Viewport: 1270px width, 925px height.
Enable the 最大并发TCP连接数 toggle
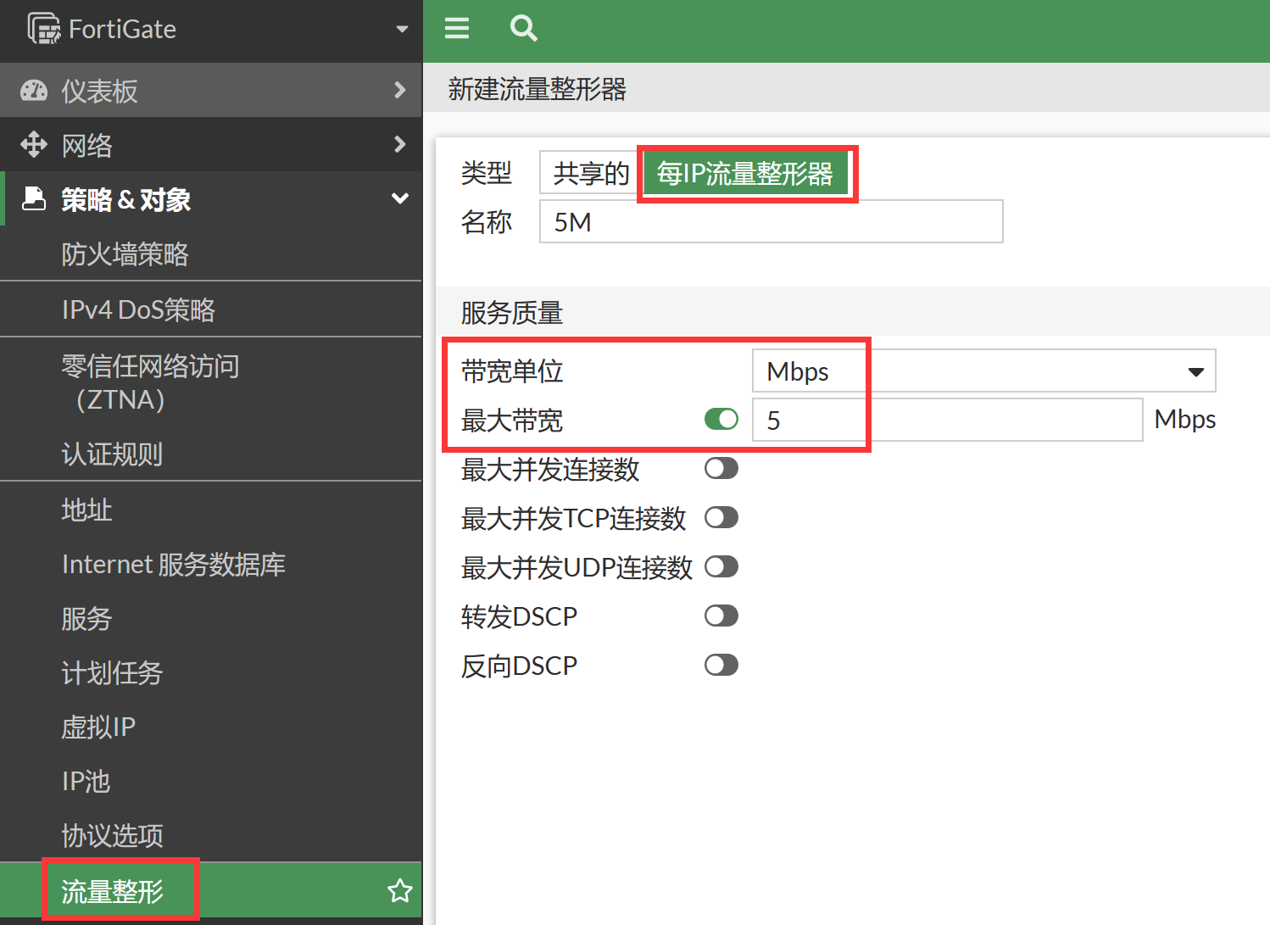pyautogui.click(x=721, y=518)
